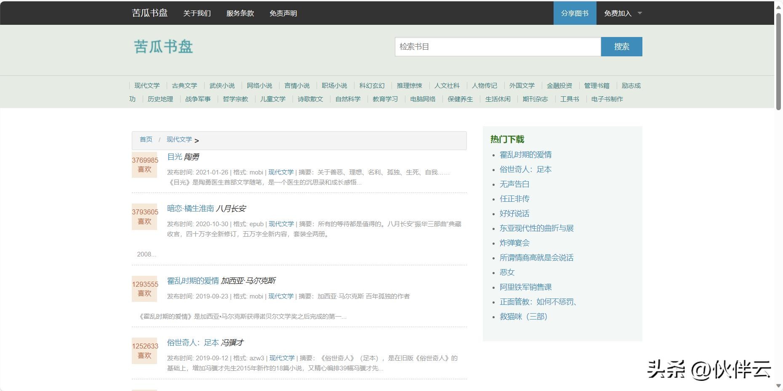Click the 首页 breadcrumb link

pos(146,140)
